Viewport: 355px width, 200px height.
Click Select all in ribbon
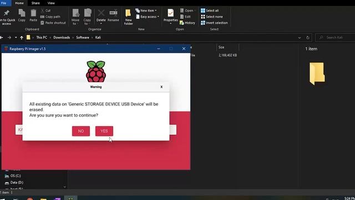click(210, 11)
